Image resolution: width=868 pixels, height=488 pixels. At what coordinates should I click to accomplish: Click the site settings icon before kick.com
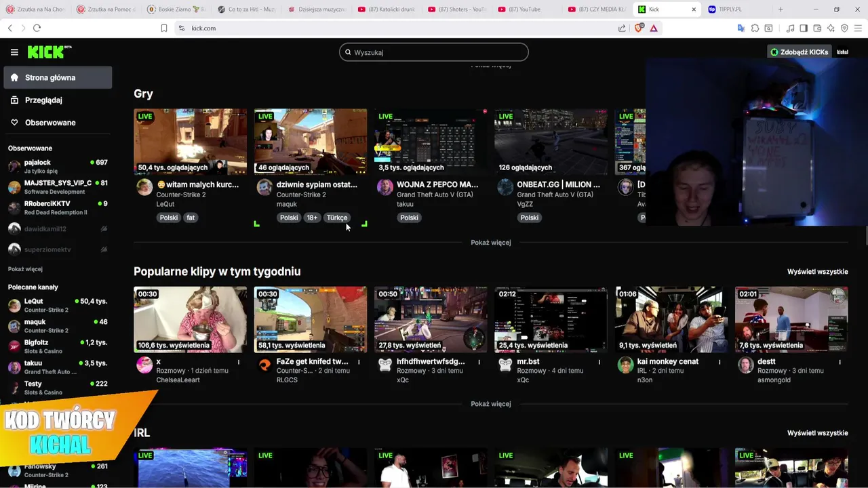(181, 28)
